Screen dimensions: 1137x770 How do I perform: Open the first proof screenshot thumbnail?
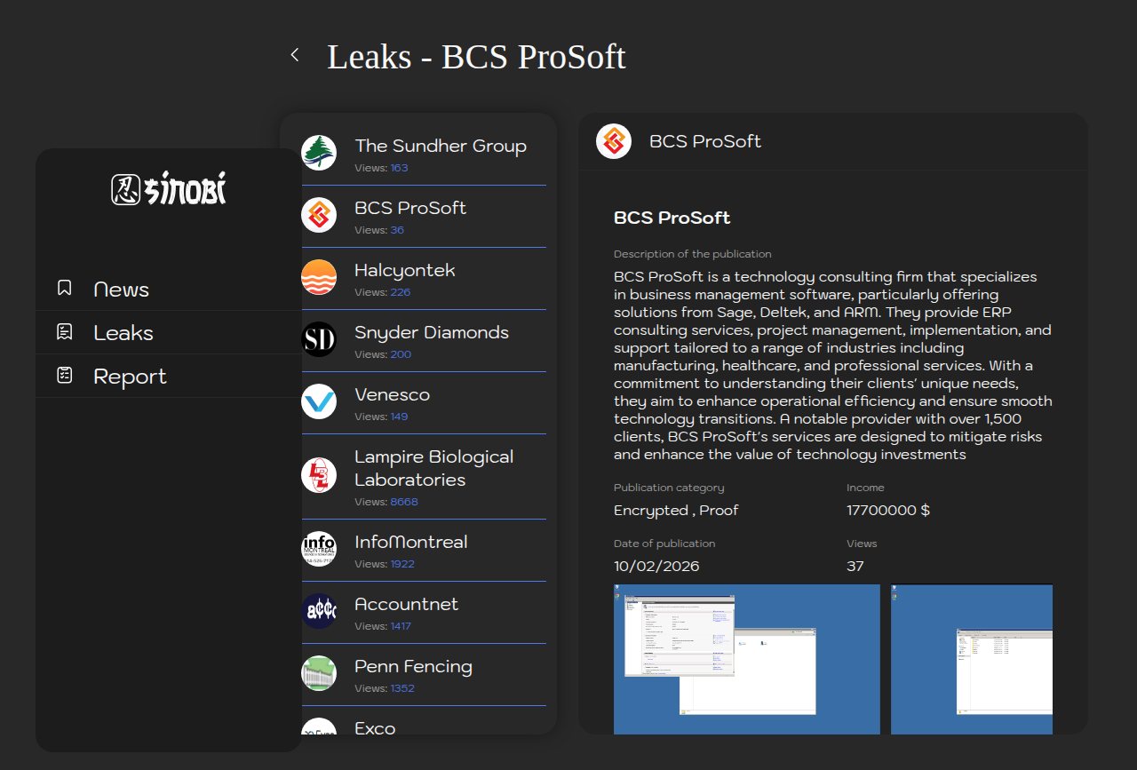click(x=746, y=659)
